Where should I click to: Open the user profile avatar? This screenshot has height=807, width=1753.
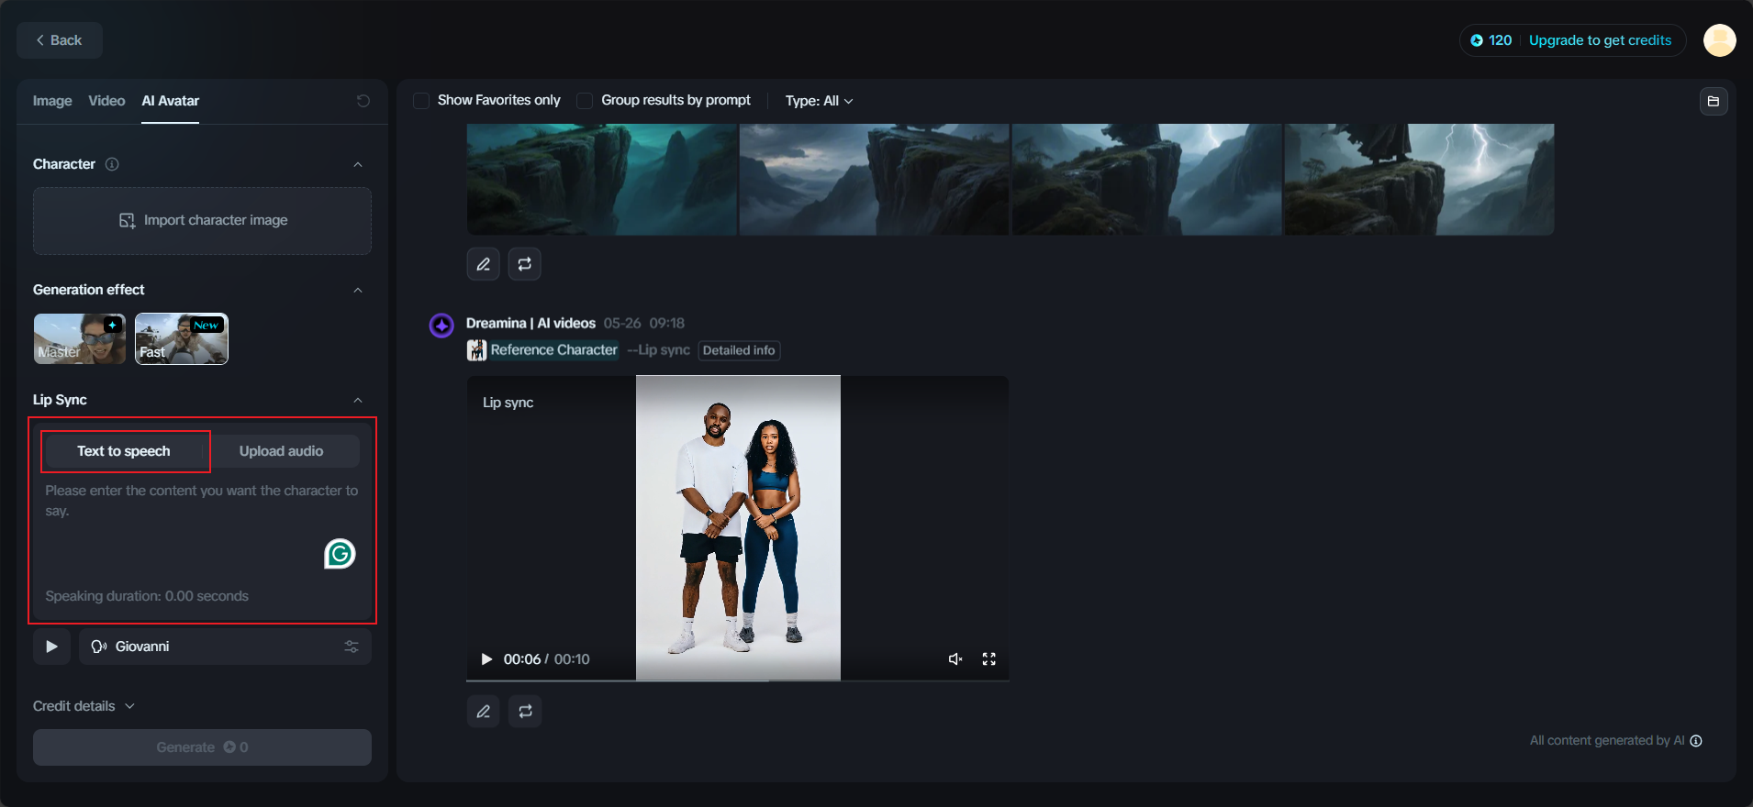1720,40
